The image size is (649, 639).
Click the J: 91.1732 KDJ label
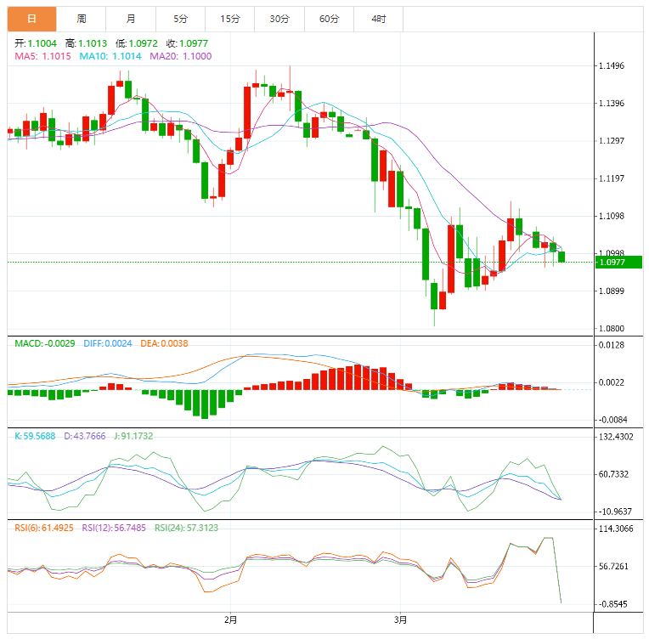133,436
